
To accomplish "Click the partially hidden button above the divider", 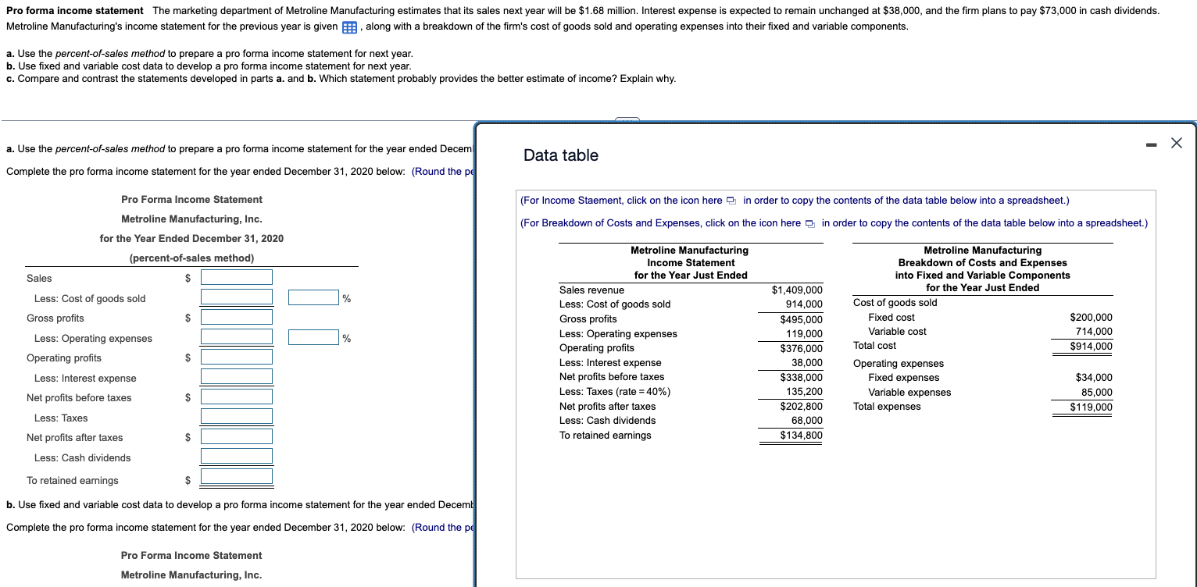I will point(628,122).
